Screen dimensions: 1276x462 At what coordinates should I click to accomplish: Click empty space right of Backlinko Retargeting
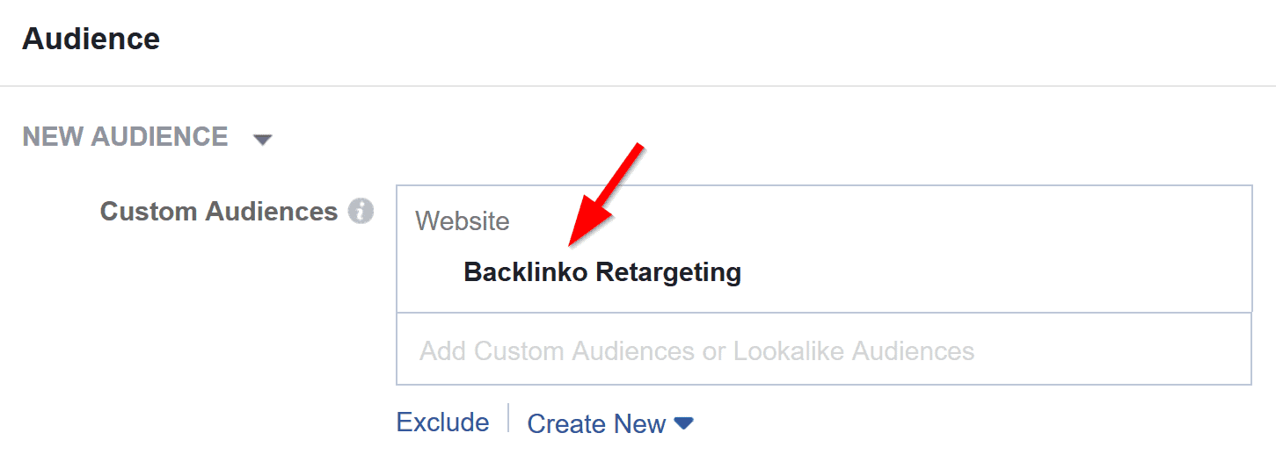pos(985,272)
